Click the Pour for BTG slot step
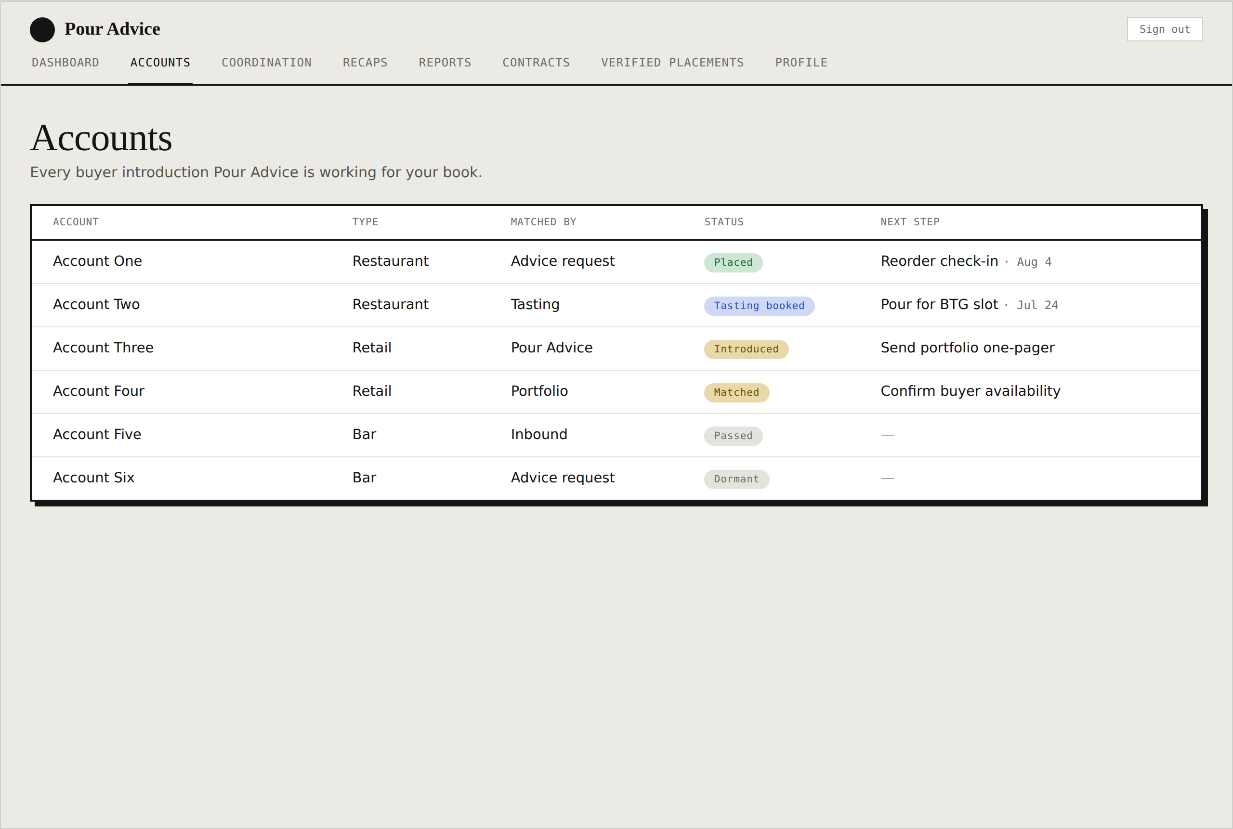 [x=939, y=305]
